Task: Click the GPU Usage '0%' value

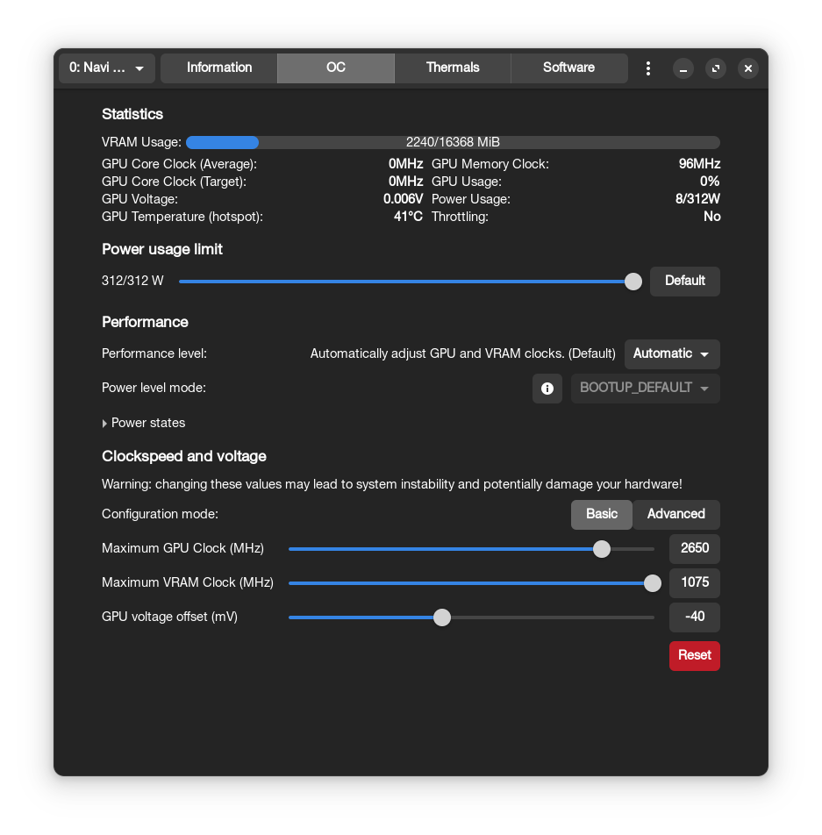Action: [710, 182]
